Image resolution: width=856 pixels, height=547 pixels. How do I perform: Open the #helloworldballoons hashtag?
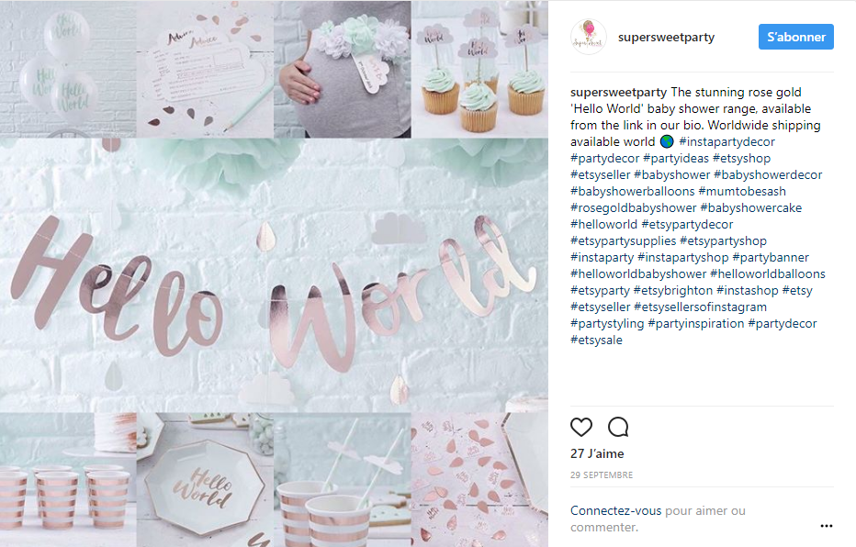coord(768,273)
